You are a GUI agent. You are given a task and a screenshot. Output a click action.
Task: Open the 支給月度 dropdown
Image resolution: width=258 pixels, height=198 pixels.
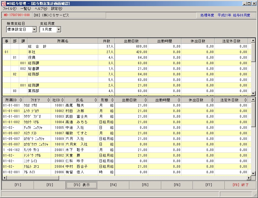(x=59, y=29)
